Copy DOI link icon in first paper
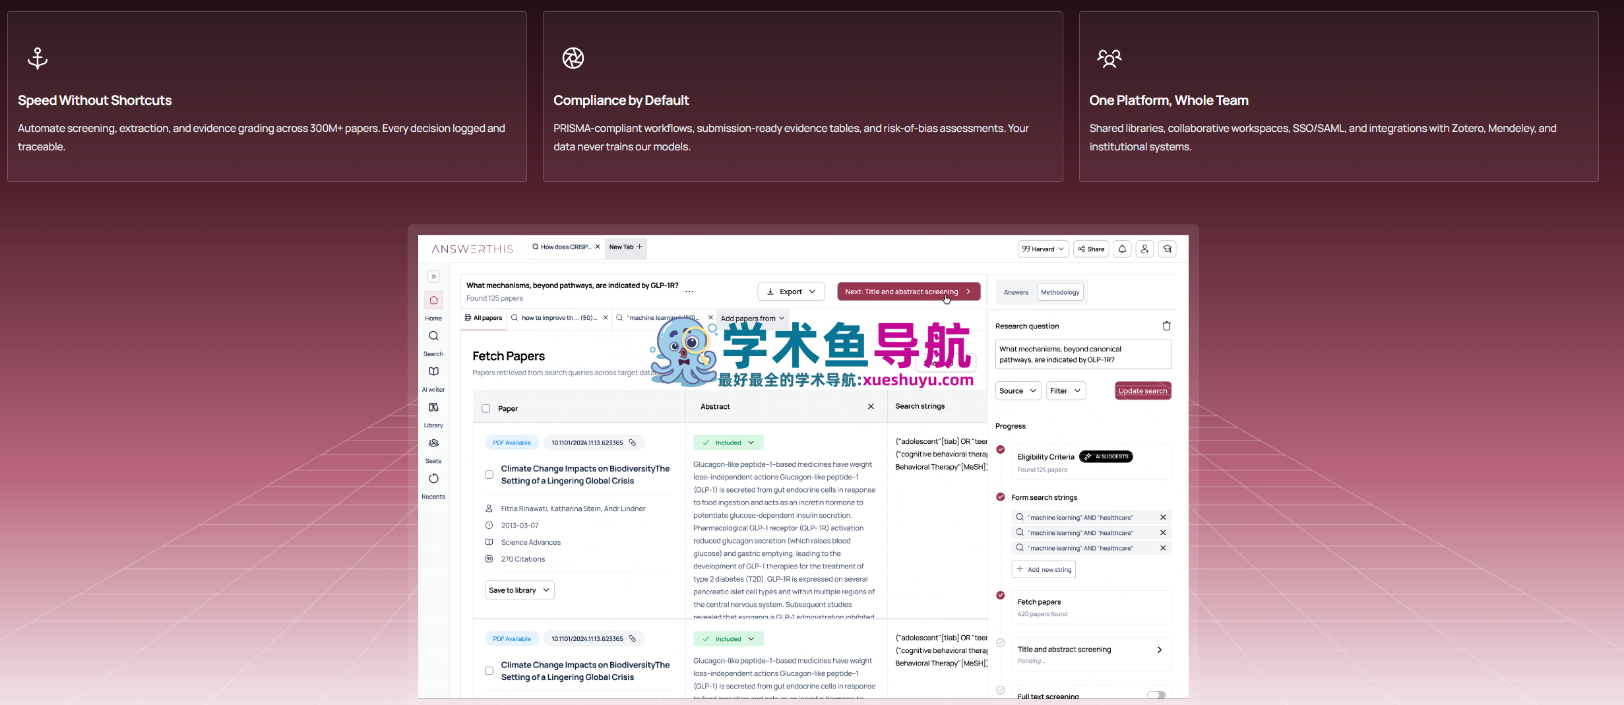This screenshot has width=1624, height=705. [x=633, y=443]
